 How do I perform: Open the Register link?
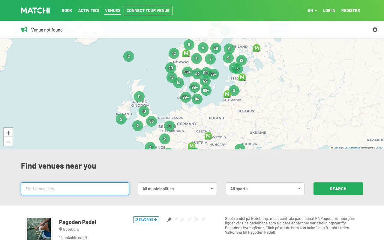[350, 10]
